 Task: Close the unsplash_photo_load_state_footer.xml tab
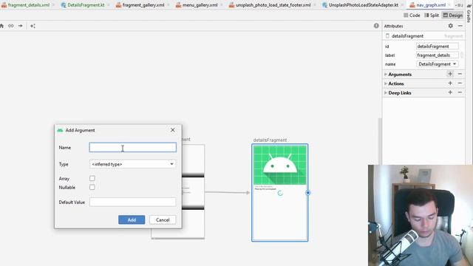click(x=314, y=5)
